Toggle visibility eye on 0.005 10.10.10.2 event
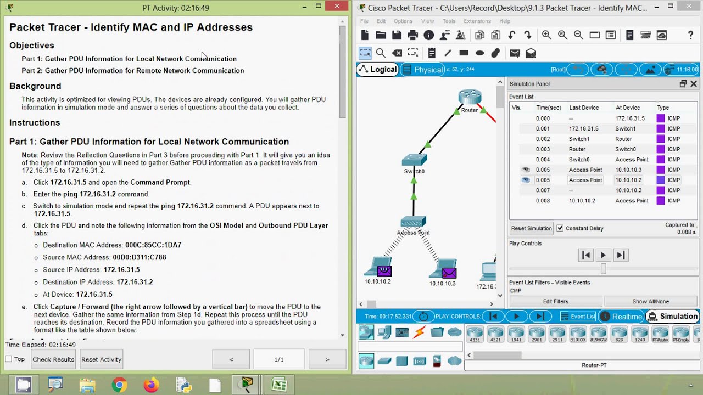Viewport: 703px width, 395px height. pos(526,180)
